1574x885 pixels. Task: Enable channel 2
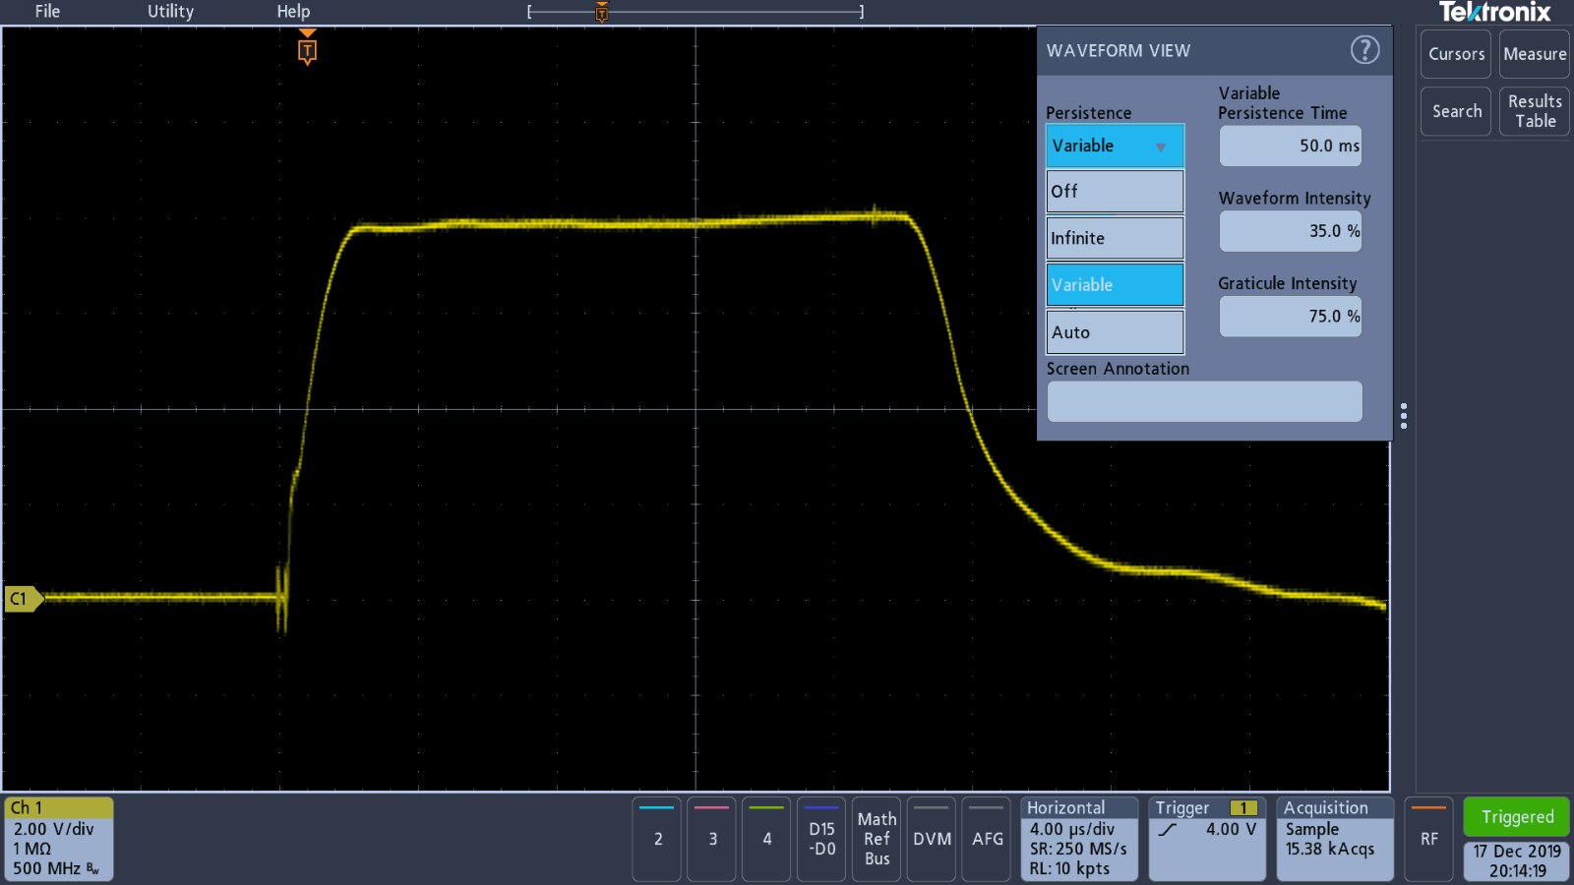[657, 839]
